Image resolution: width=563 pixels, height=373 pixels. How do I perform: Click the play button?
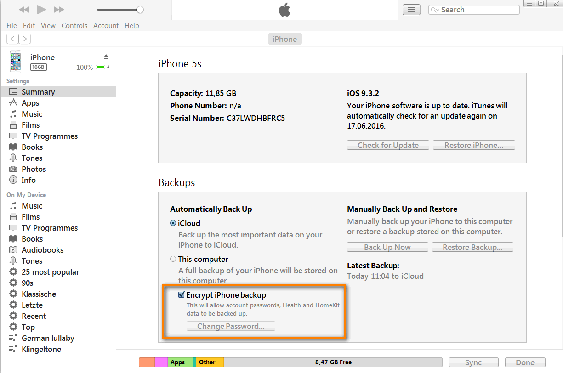[x=41, y=10]
